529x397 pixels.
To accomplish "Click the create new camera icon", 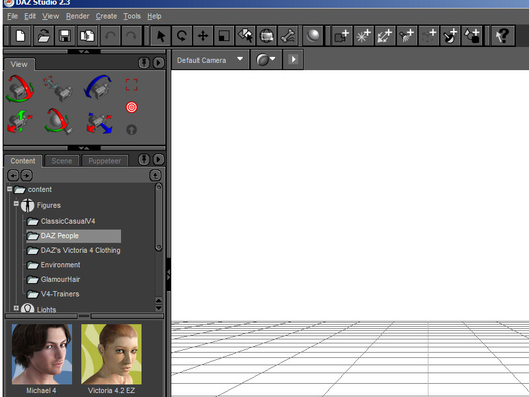I will (x=342, y=36).
